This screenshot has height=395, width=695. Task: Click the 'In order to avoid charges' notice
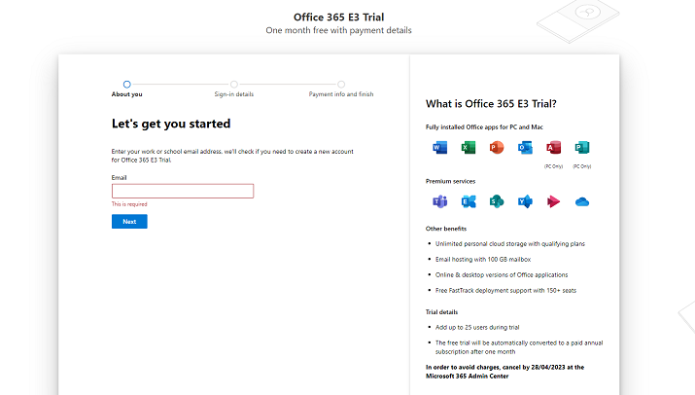point(504,372)
